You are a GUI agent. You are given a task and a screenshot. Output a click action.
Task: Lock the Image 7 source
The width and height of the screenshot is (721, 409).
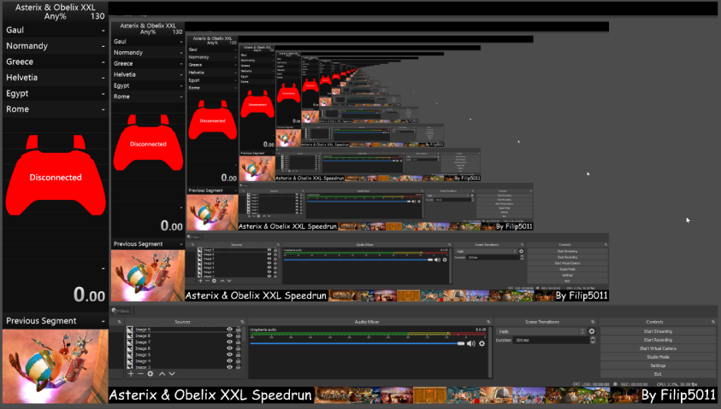(x=238, y=342)
